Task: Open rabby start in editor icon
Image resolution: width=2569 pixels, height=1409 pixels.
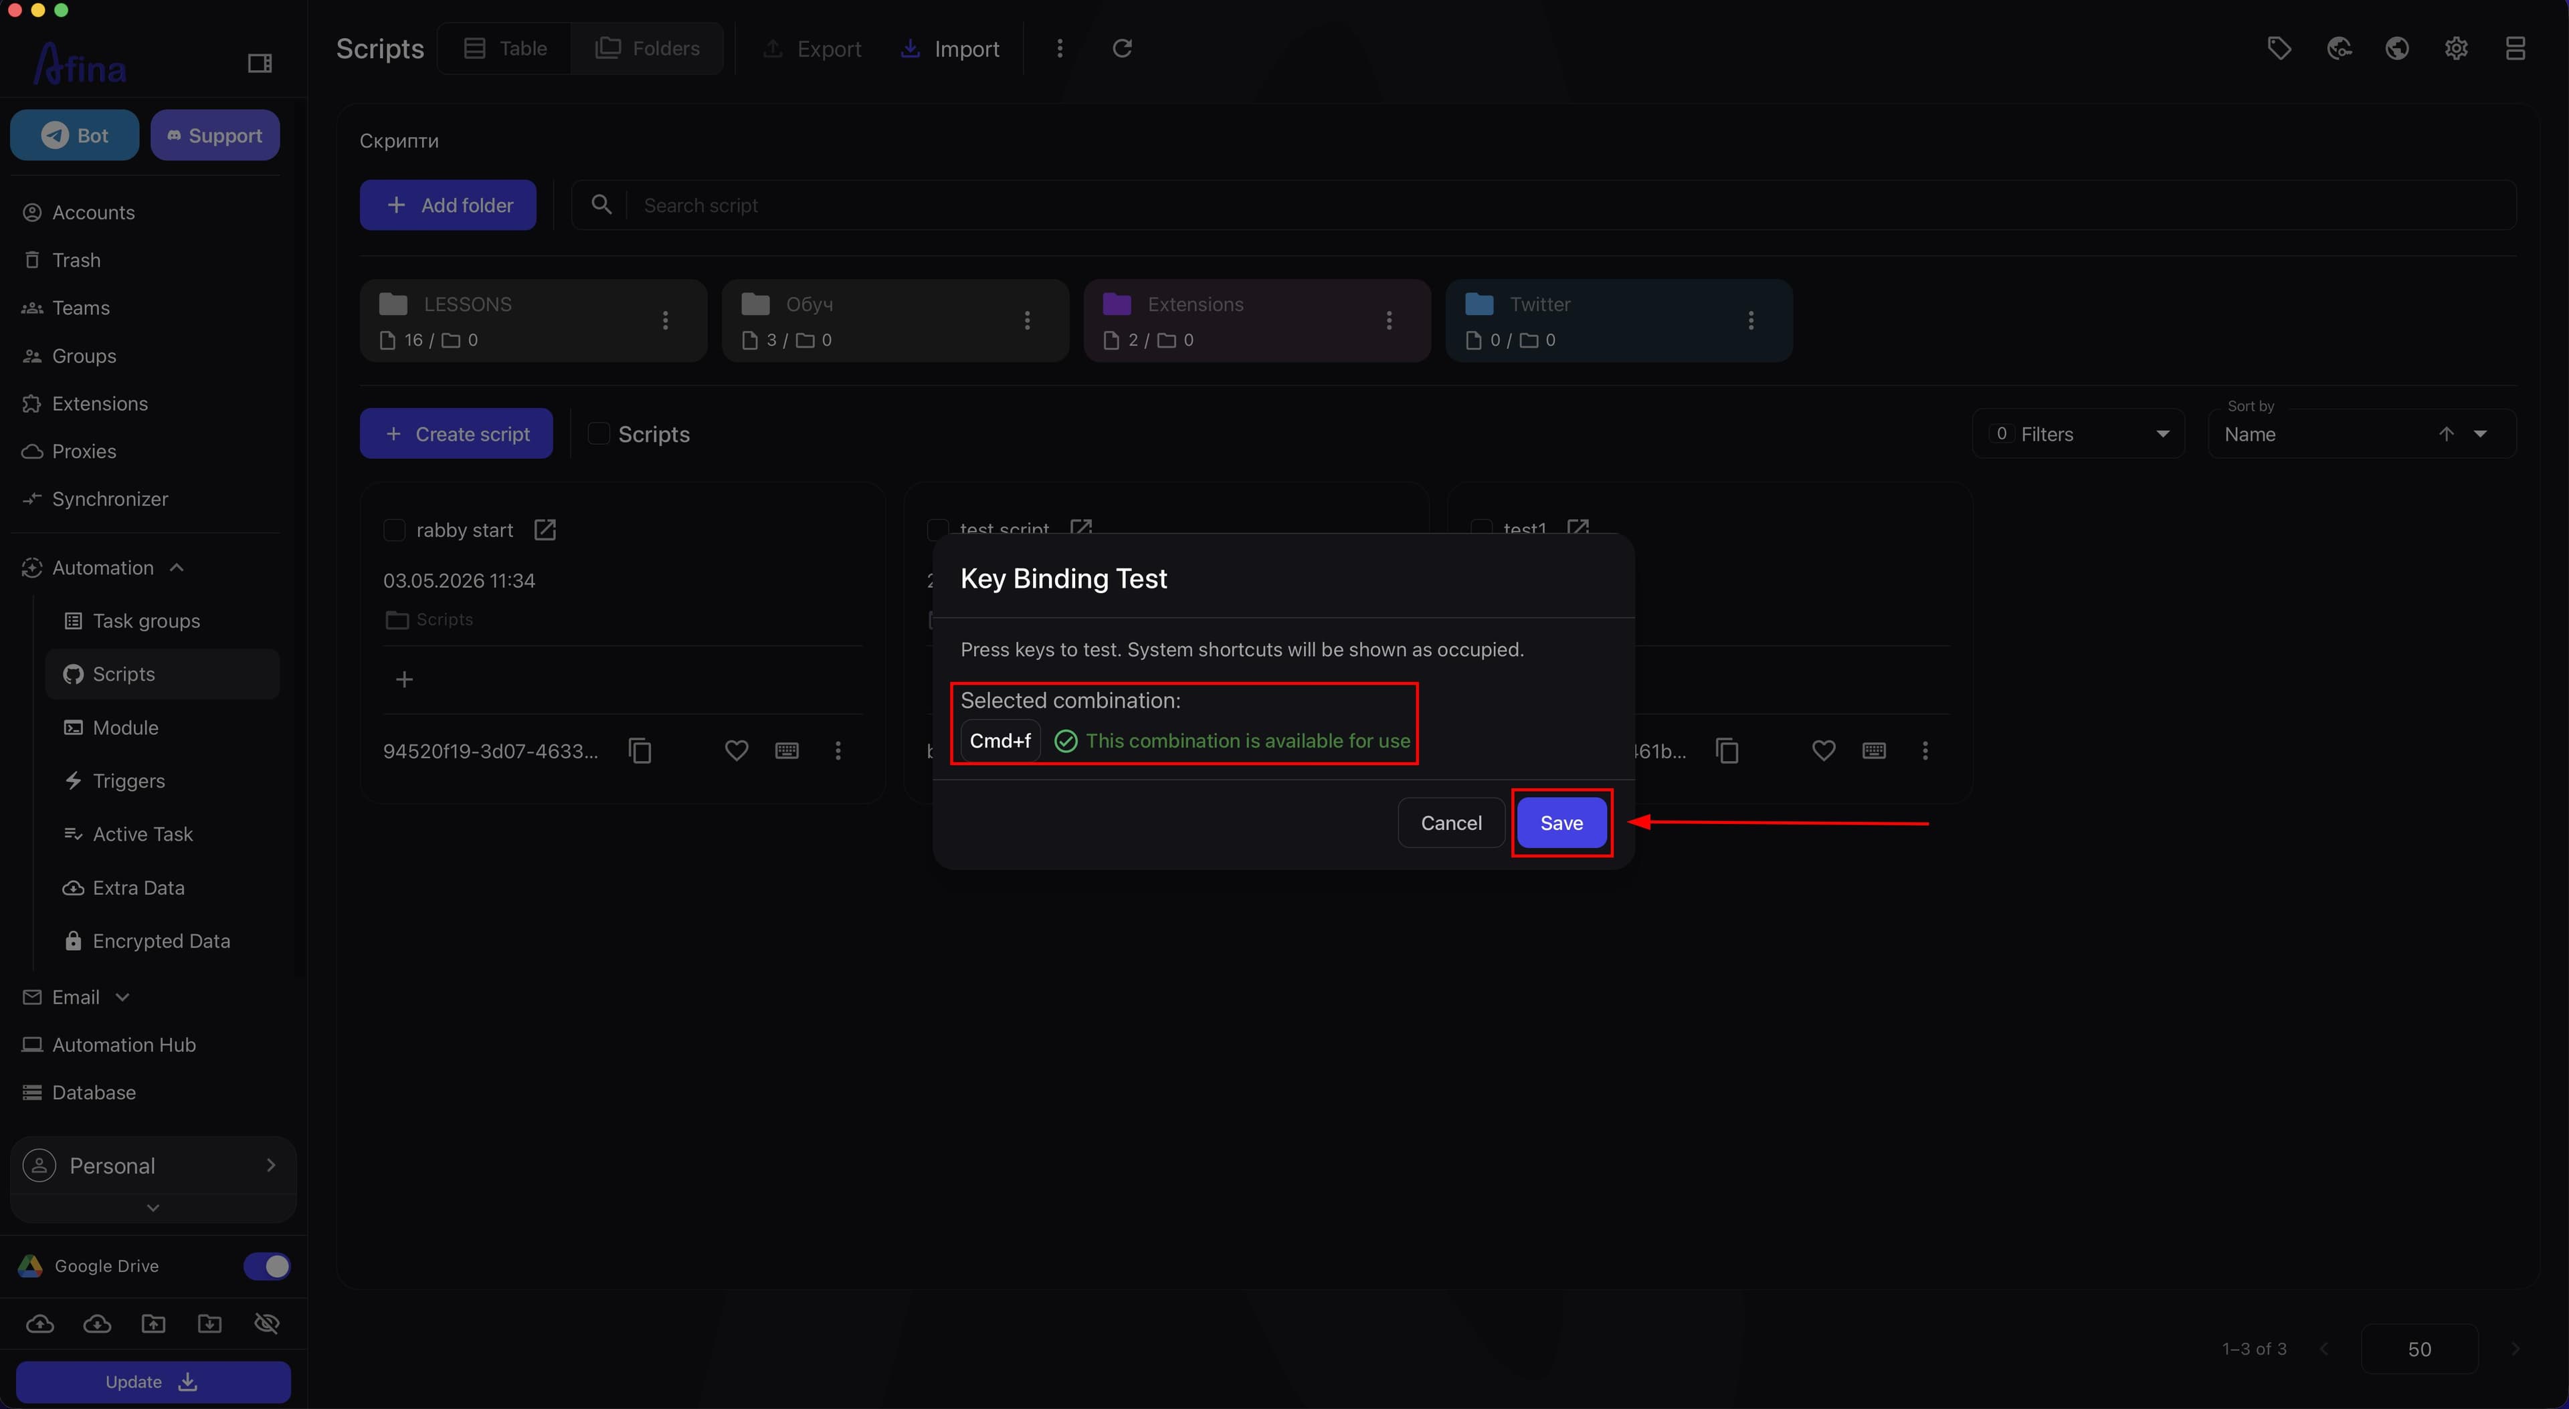Action: 545,530
